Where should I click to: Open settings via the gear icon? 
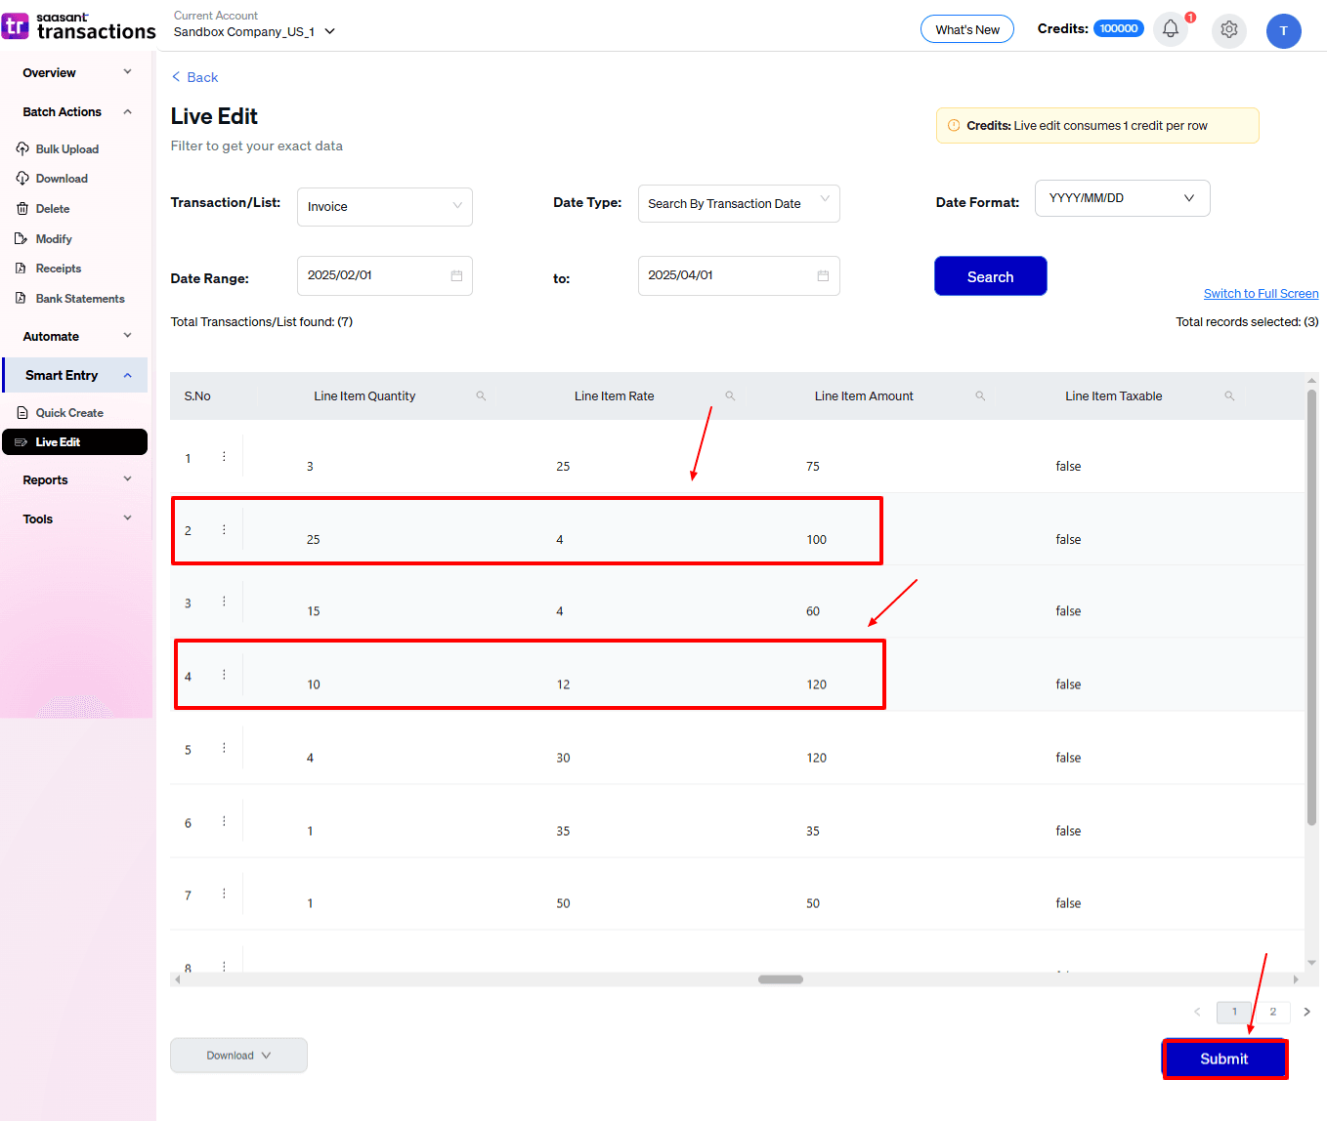(x=1228, y=29)
